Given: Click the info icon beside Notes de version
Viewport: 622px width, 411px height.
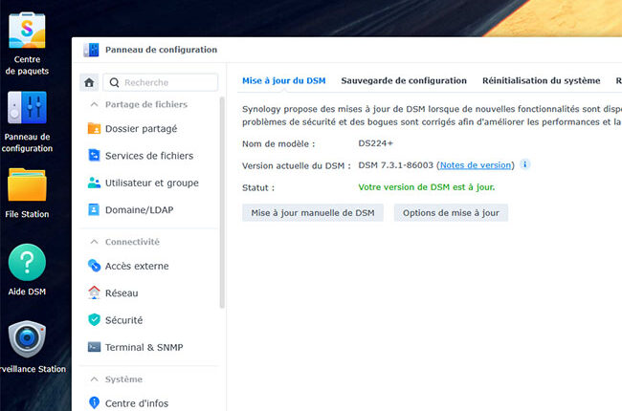Looking at the screenshot, I should click(x=524, y=164).
